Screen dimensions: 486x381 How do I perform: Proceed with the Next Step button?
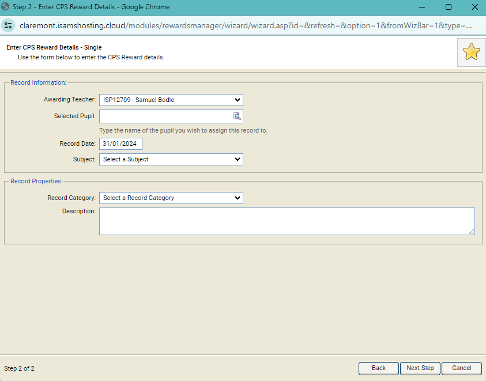pos(420,368)
